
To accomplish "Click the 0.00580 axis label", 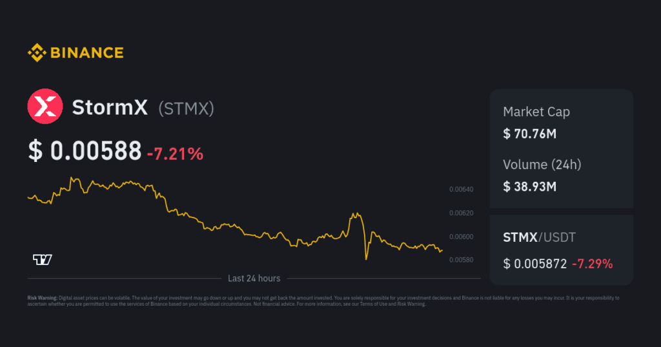I will point(461,260).
